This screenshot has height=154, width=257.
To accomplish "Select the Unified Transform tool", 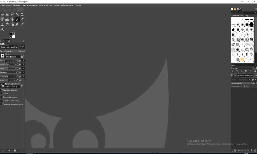I will 2,19.
